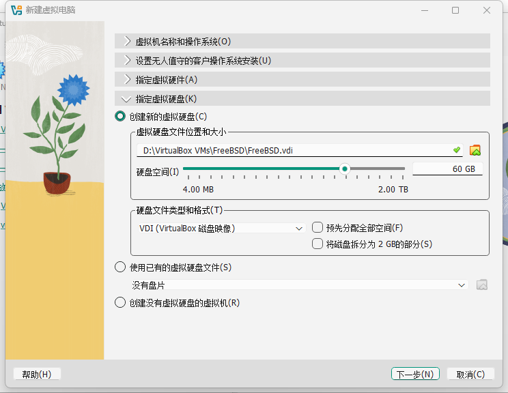508x393 pixels.
Task: Select 使用已有的虚拟硬盘文件(S) radio button
Action: pyautogui.click(x=120, y=267)
